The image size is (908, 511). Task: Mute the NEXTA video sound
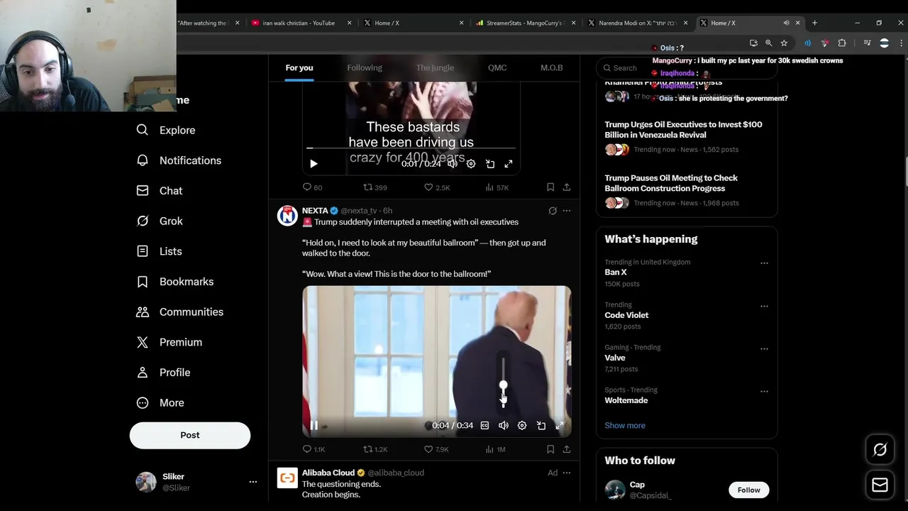[x=503, y=425]
